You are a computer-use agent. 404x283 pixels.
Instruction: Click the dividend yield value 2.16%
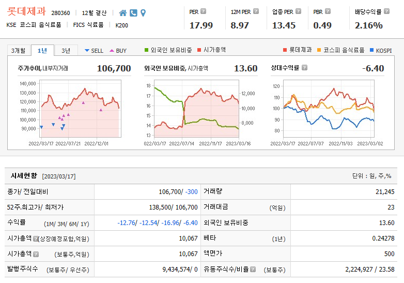click(x=369, y=25)
